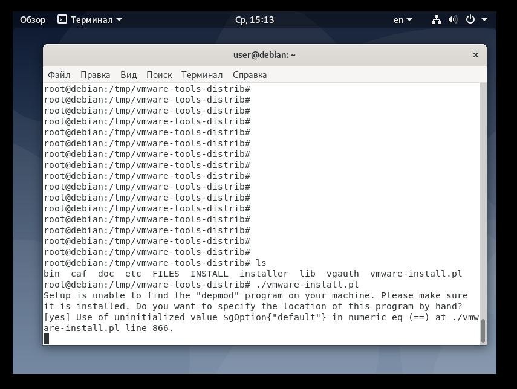The height and width of the screenshot is (389, 517).
Task: Expand the Терминал app menu arrow
Action: click(119, 20)
